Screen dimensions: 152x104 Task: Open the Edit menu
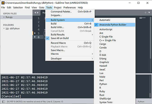(x=9, y=8)
